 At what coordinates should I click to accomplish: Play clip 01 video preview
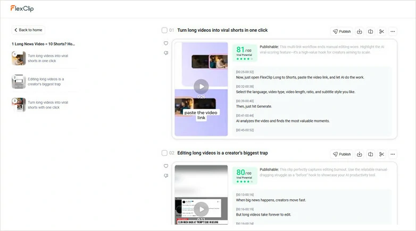[201, 86]
